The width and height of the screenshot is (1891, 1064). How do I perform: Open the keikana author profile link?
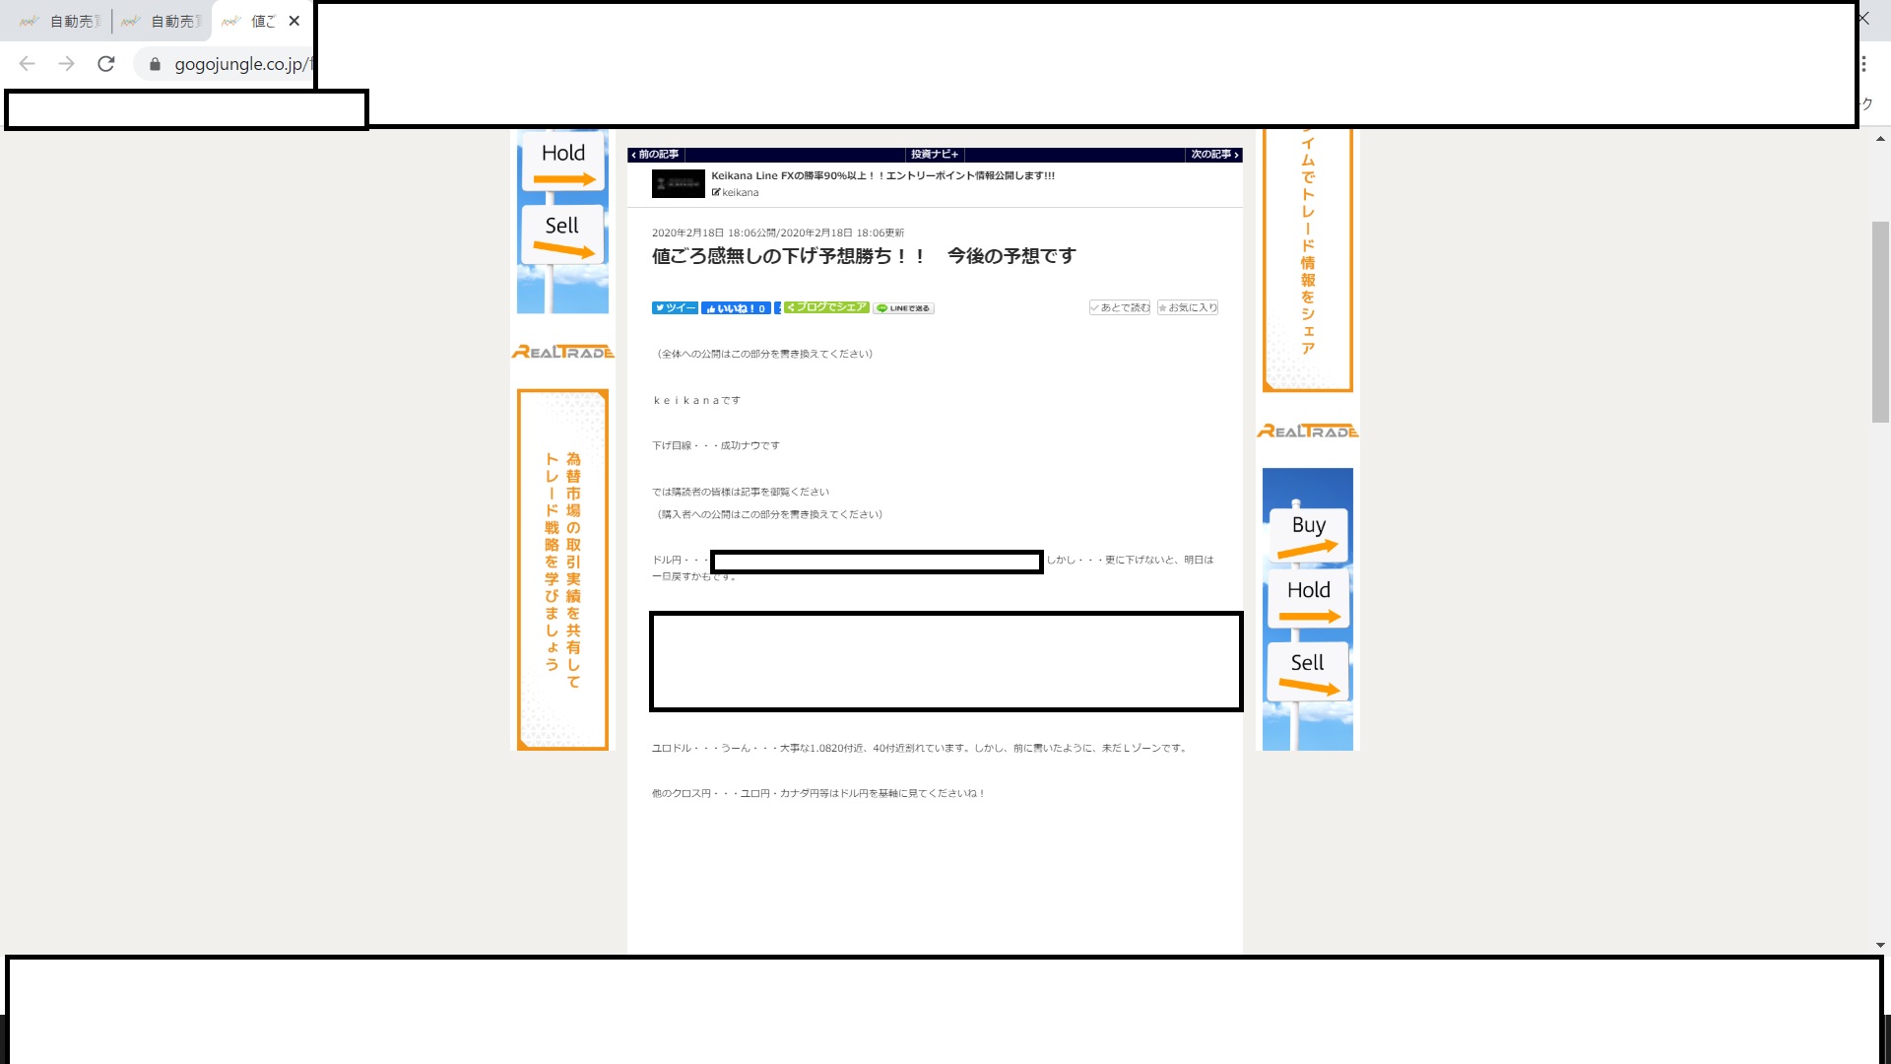point(740,192)
